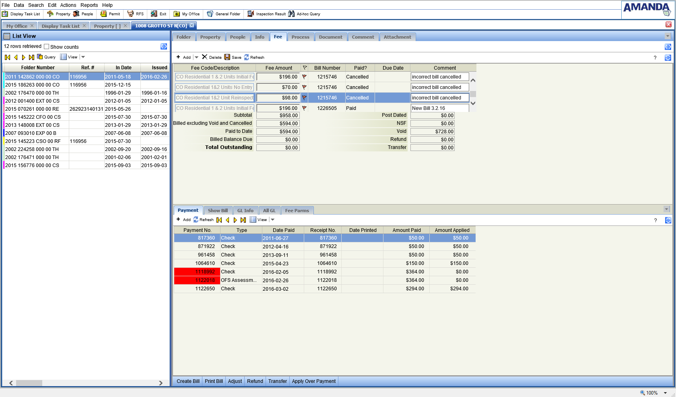
Task: Expand the Add dropdown arrow in Fee toolbar
Action: (x=196, y=57)
